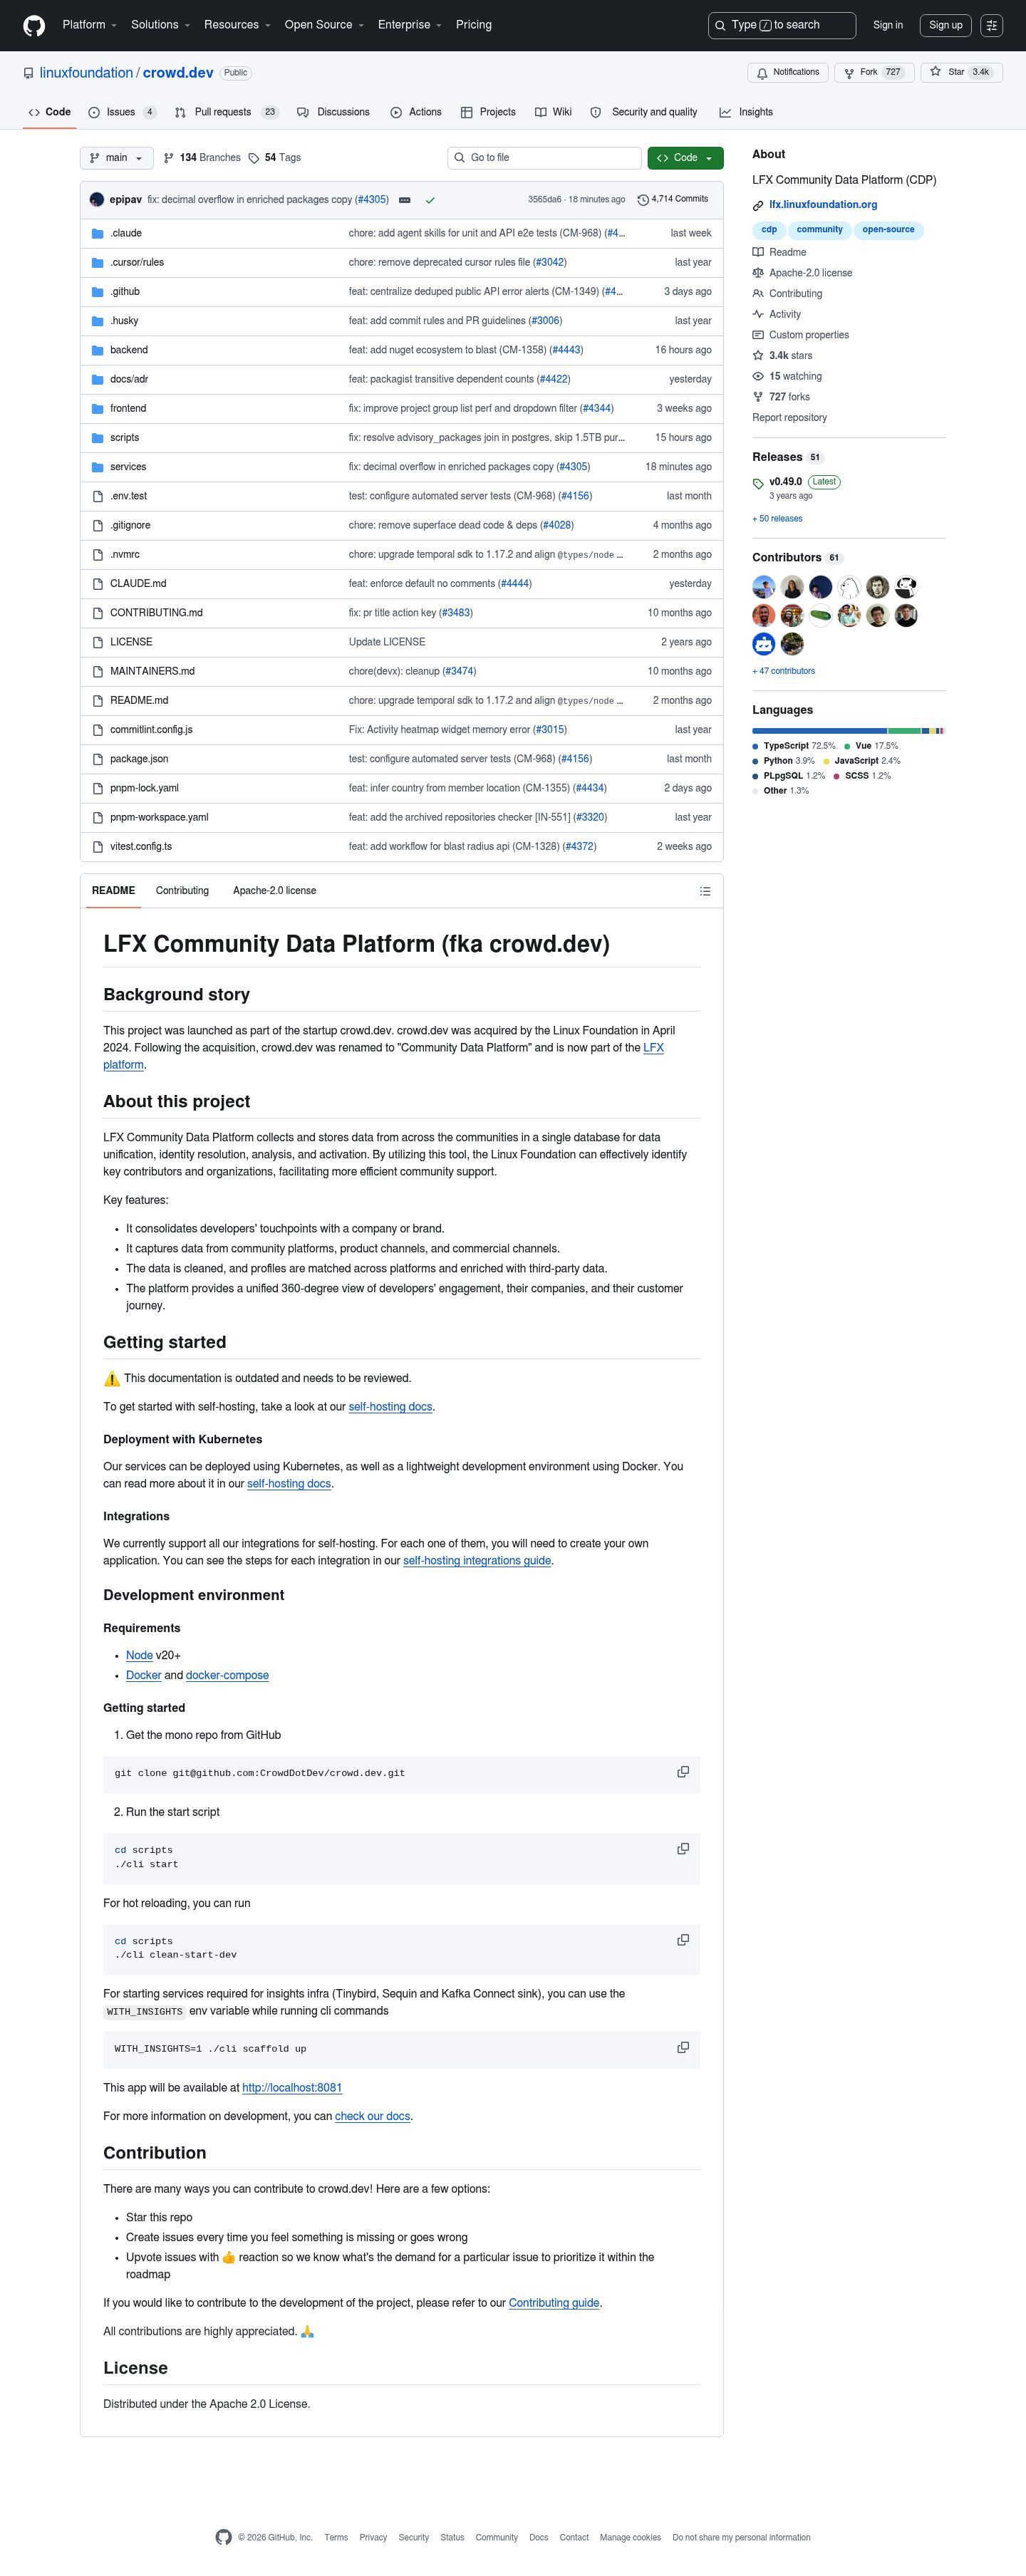
Task: Open README outline menu icon
Action: tap(705, 891)
